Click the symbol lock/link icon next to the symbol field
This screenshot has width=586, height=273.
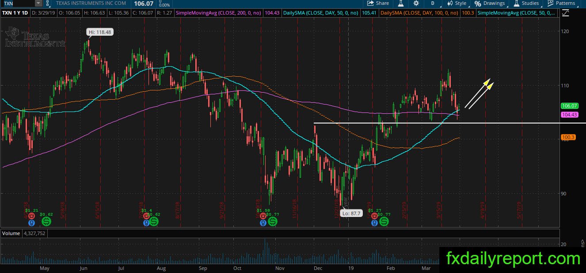[48, 3]
